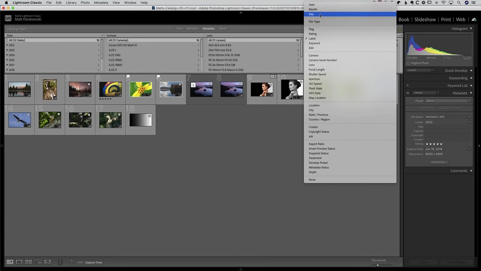Viewport: 481px width, 271px height.
Task: Enable the Original Photo checkbox
Action: click(x=408, y=63)
